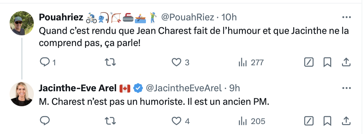This screenshot has height=134, width=363.
Task: Open Grok icon on Pouahriez's tweet
Action: pos(309,62)
